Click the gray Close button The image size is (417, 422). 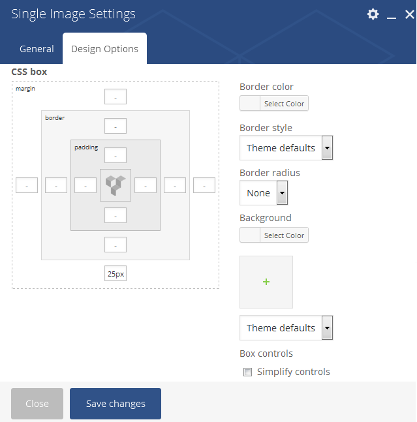(x=37, y=404)
